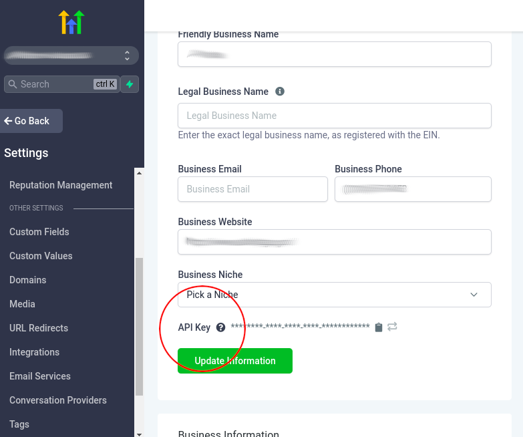This screenshot has height=437, width=523.
Task: Click the masked API key text
Action: (x=300, y=326)
